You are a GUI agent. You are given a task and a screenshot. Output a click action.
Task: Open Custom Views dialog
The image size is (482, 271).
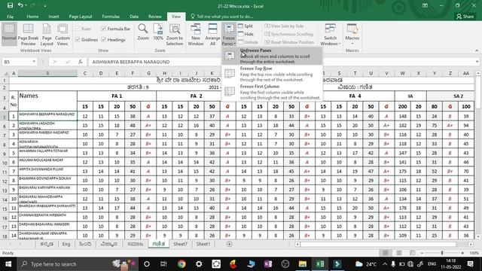click(63, 35)
